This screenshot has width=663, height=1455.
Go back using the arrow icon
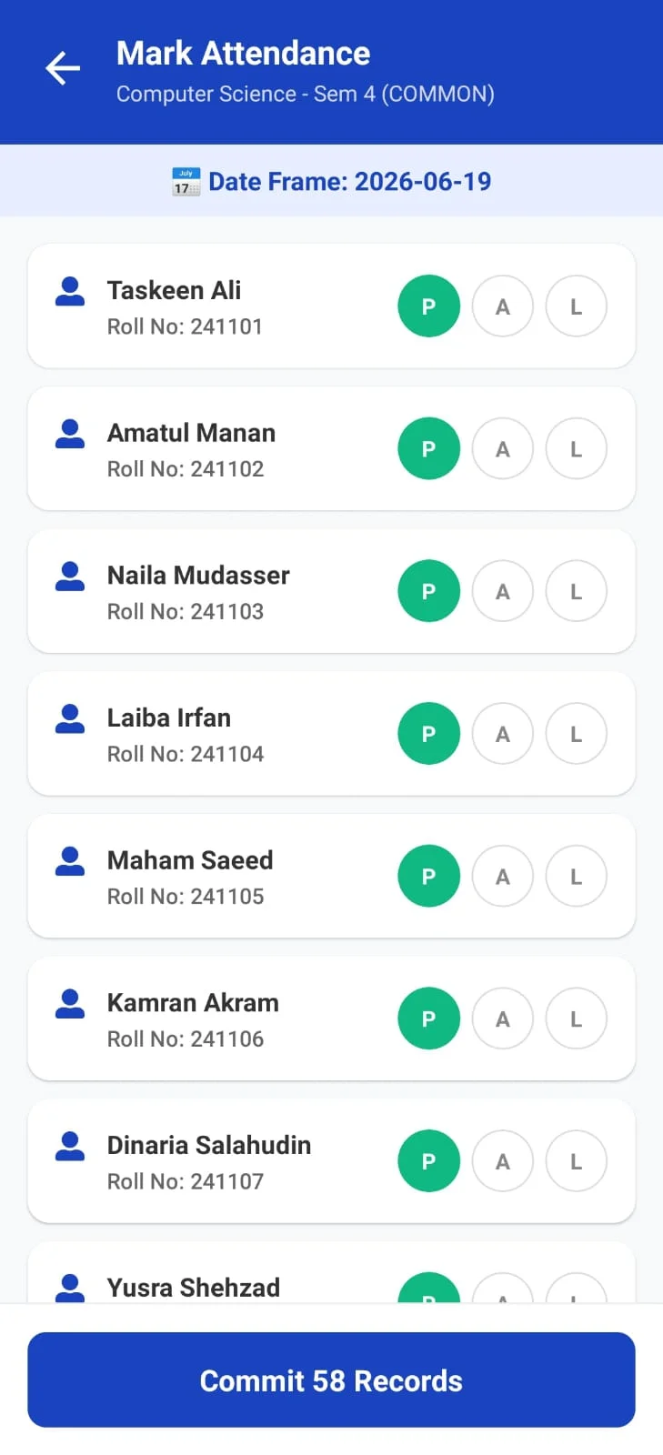point(63,68)
